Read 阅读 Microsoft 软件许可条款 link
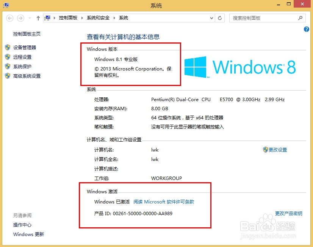313x247 pixels. point(164,202)
